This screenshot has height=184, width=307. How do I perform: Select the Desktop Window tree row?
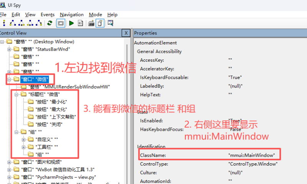[x=44, y=42]
